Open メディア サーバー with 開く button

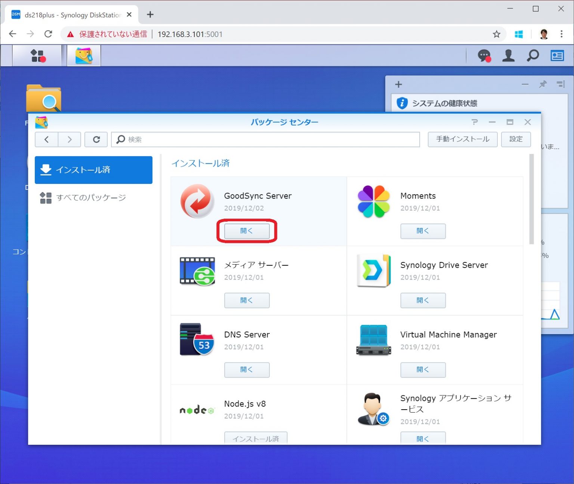pyautogui.click(x=247, y=300)
